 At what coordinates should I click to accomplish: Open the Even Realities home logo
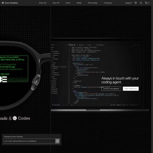(x=10, y=3)
